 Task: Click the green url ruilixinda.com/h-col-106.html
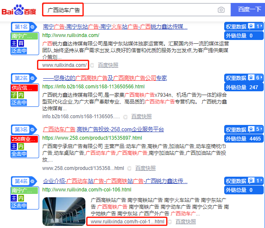pos(87,190)
